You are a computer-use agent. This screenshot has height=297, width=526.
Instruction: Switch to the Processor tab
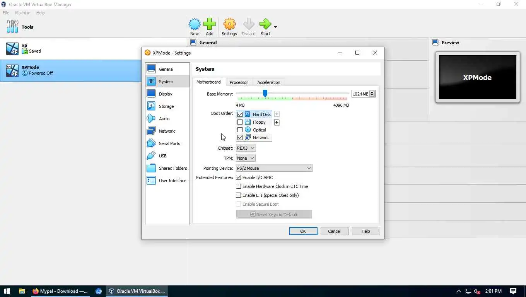pos(239,82)
